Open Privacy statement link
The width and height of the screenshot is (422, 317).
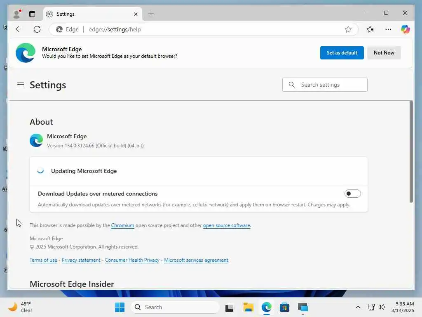click(81, 260)
